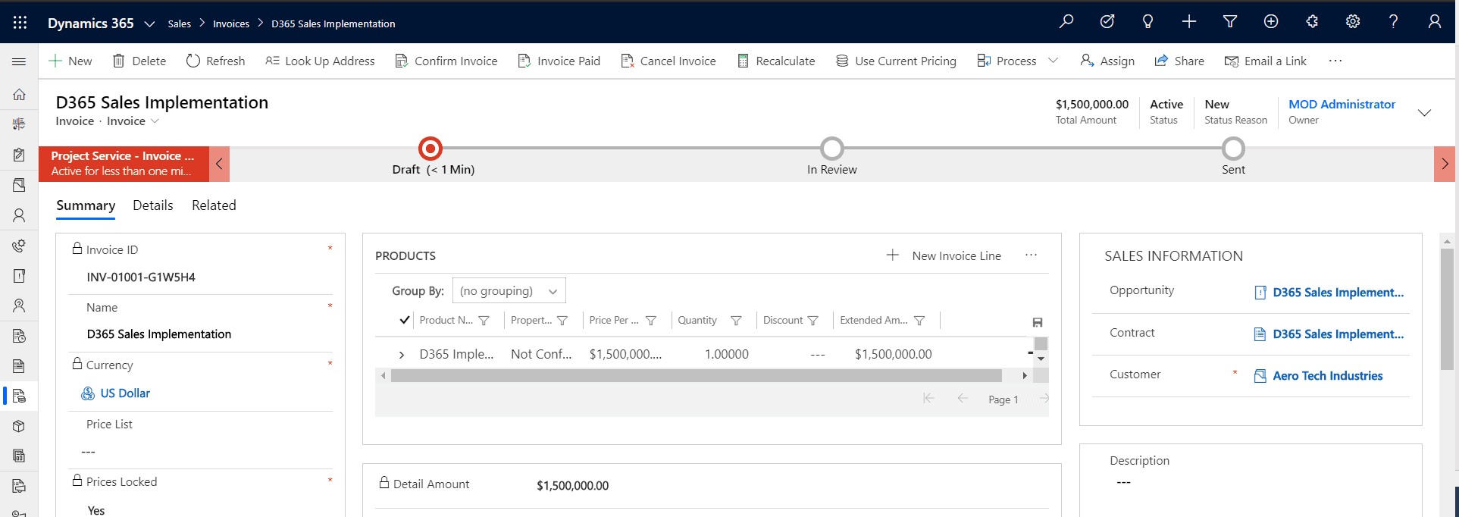Expand the D365 Imple... product row
The width and height of the screenshot is (1459, 517).
pyautogui.click(x=402, y=355)
